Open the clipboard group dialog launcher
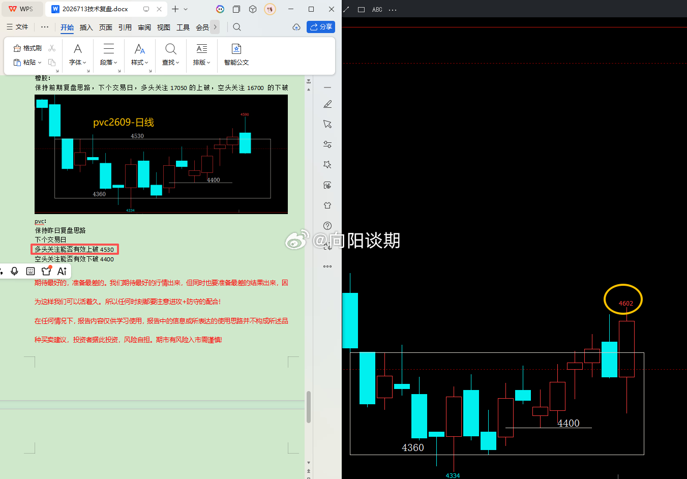Viewport: 687px width, 479px height. point(57,71)
